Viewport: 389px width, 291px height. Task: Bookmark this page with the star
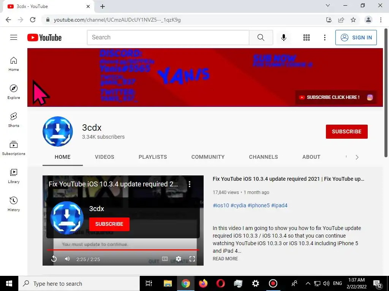353,20
